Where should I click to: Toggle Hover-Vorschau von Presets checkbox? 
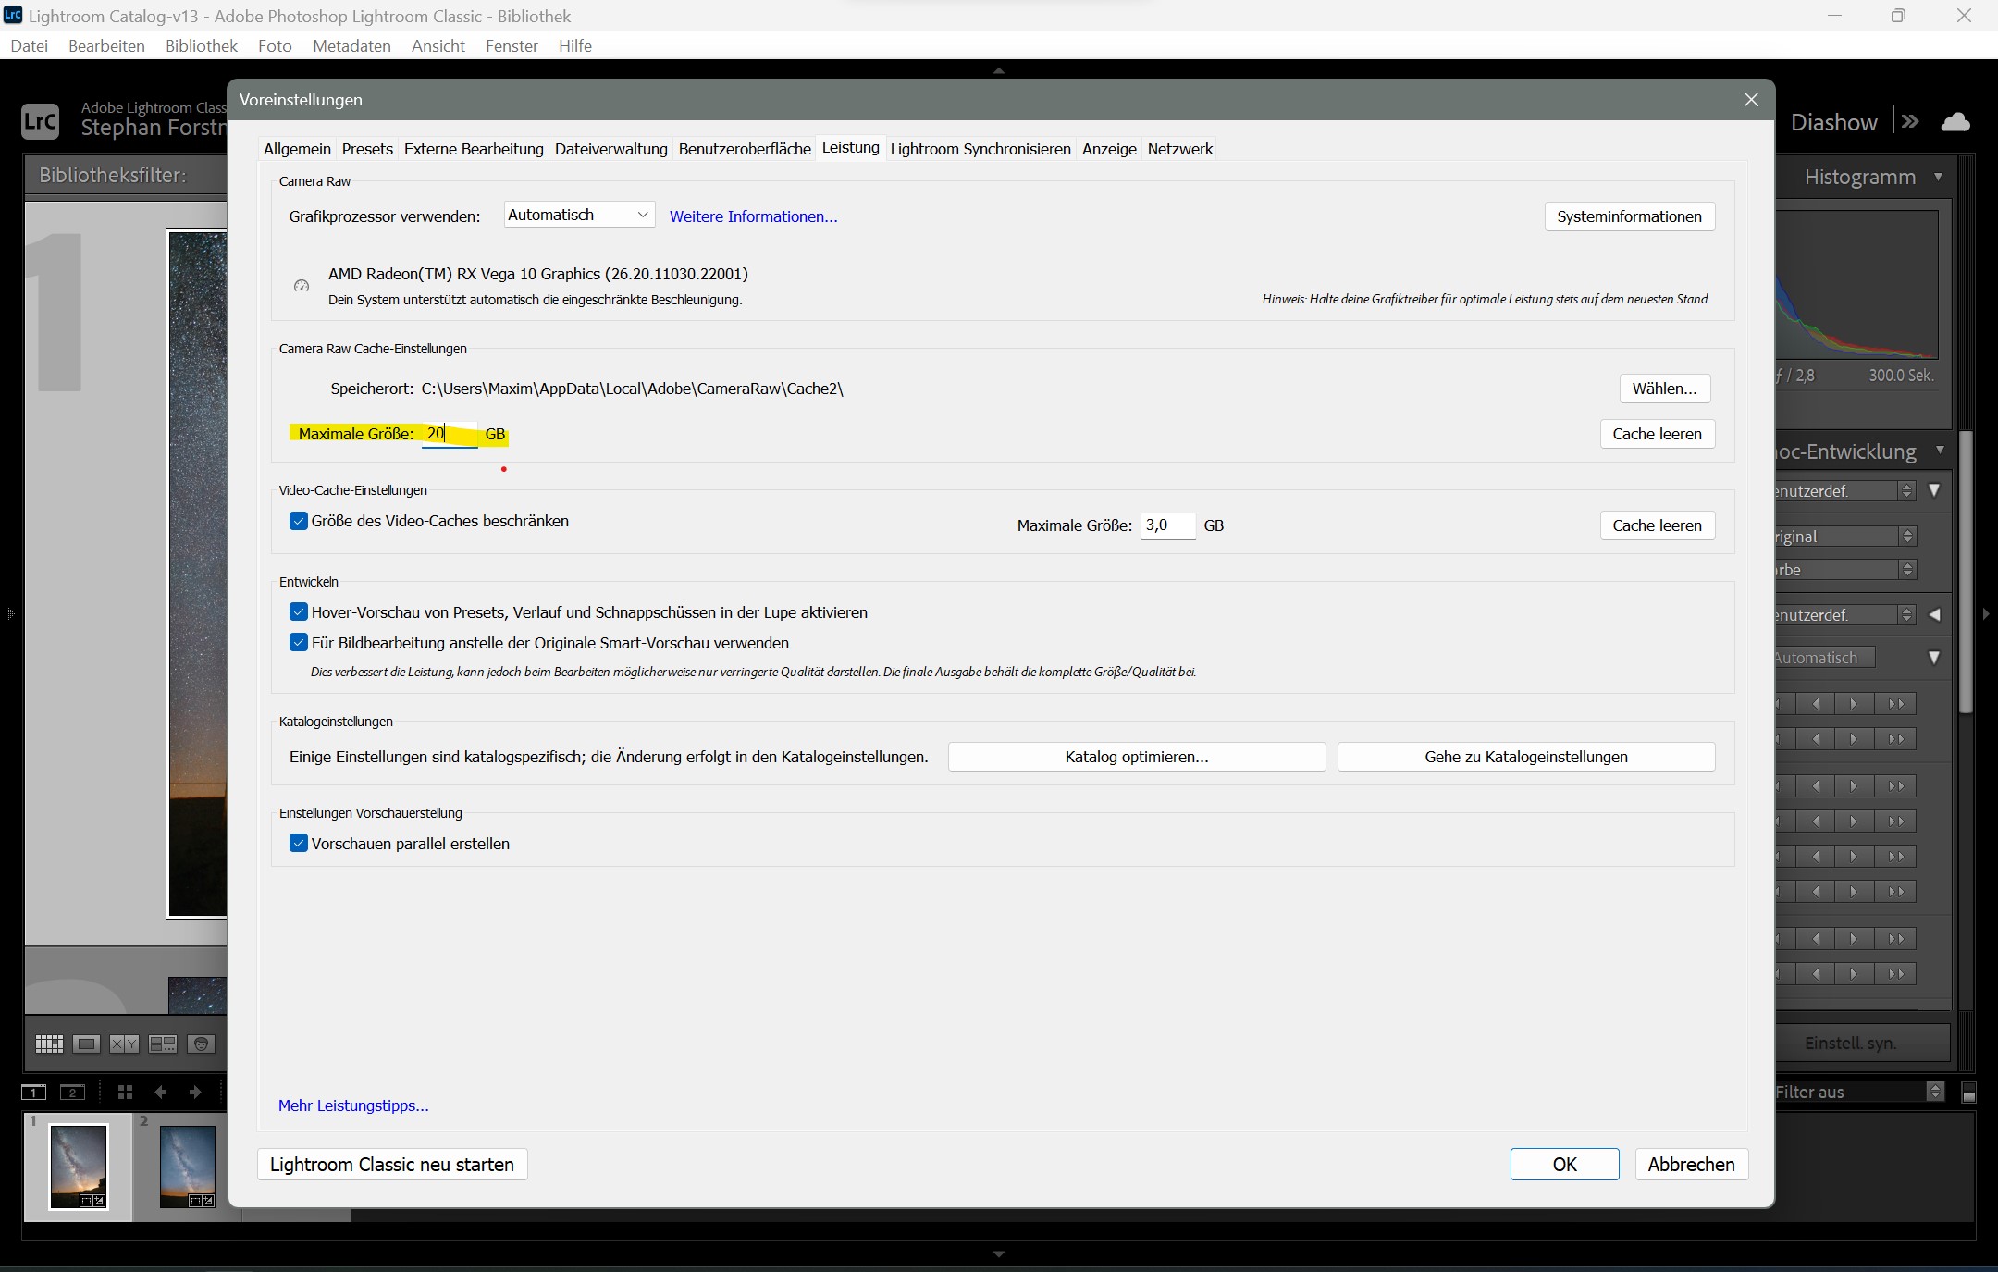[x=298, y=611]
